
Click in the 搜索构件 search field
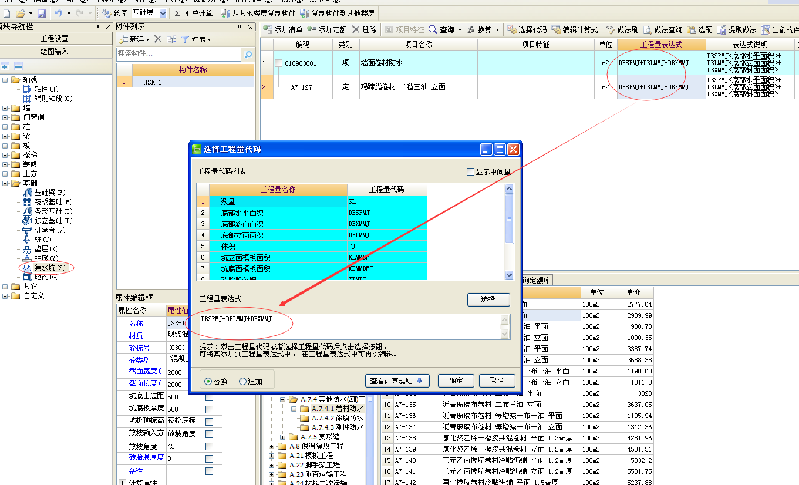coord(178,54)
